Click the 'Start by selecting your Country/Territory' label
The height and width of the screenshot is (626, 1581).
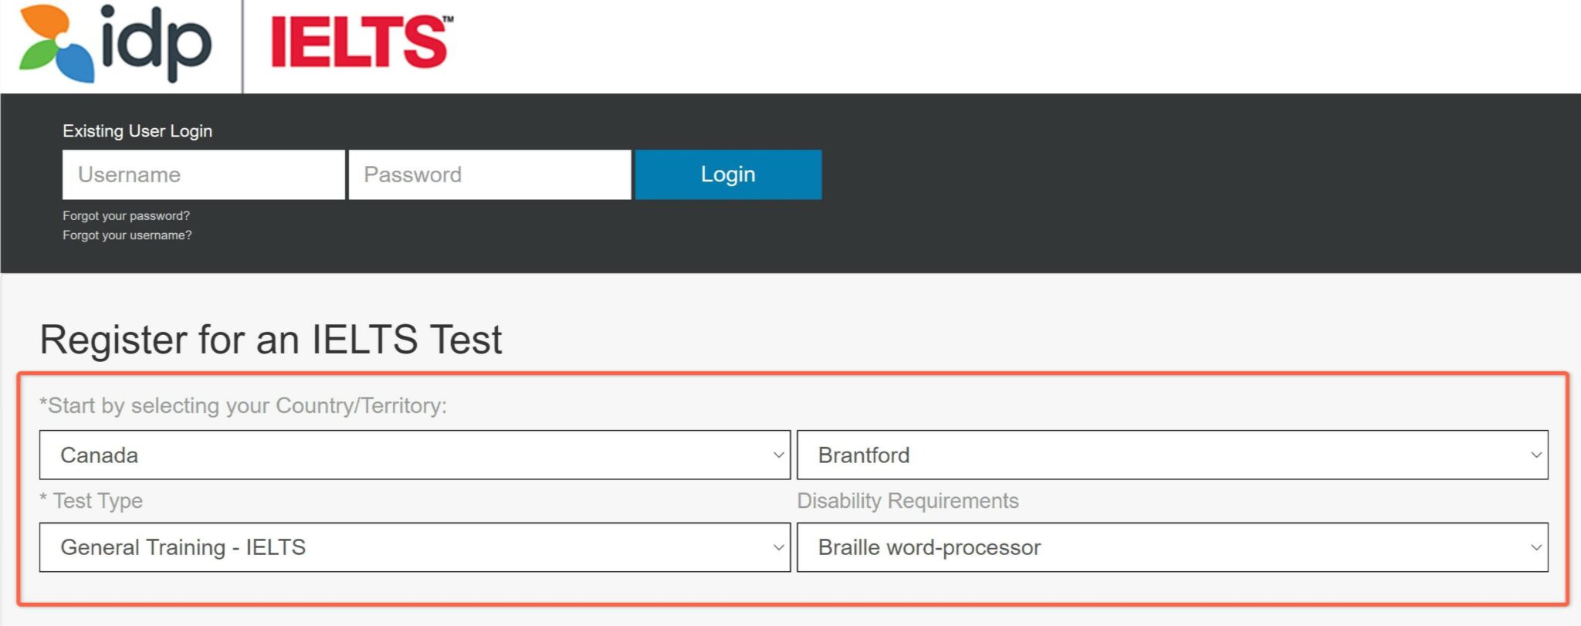coord(243,405)
